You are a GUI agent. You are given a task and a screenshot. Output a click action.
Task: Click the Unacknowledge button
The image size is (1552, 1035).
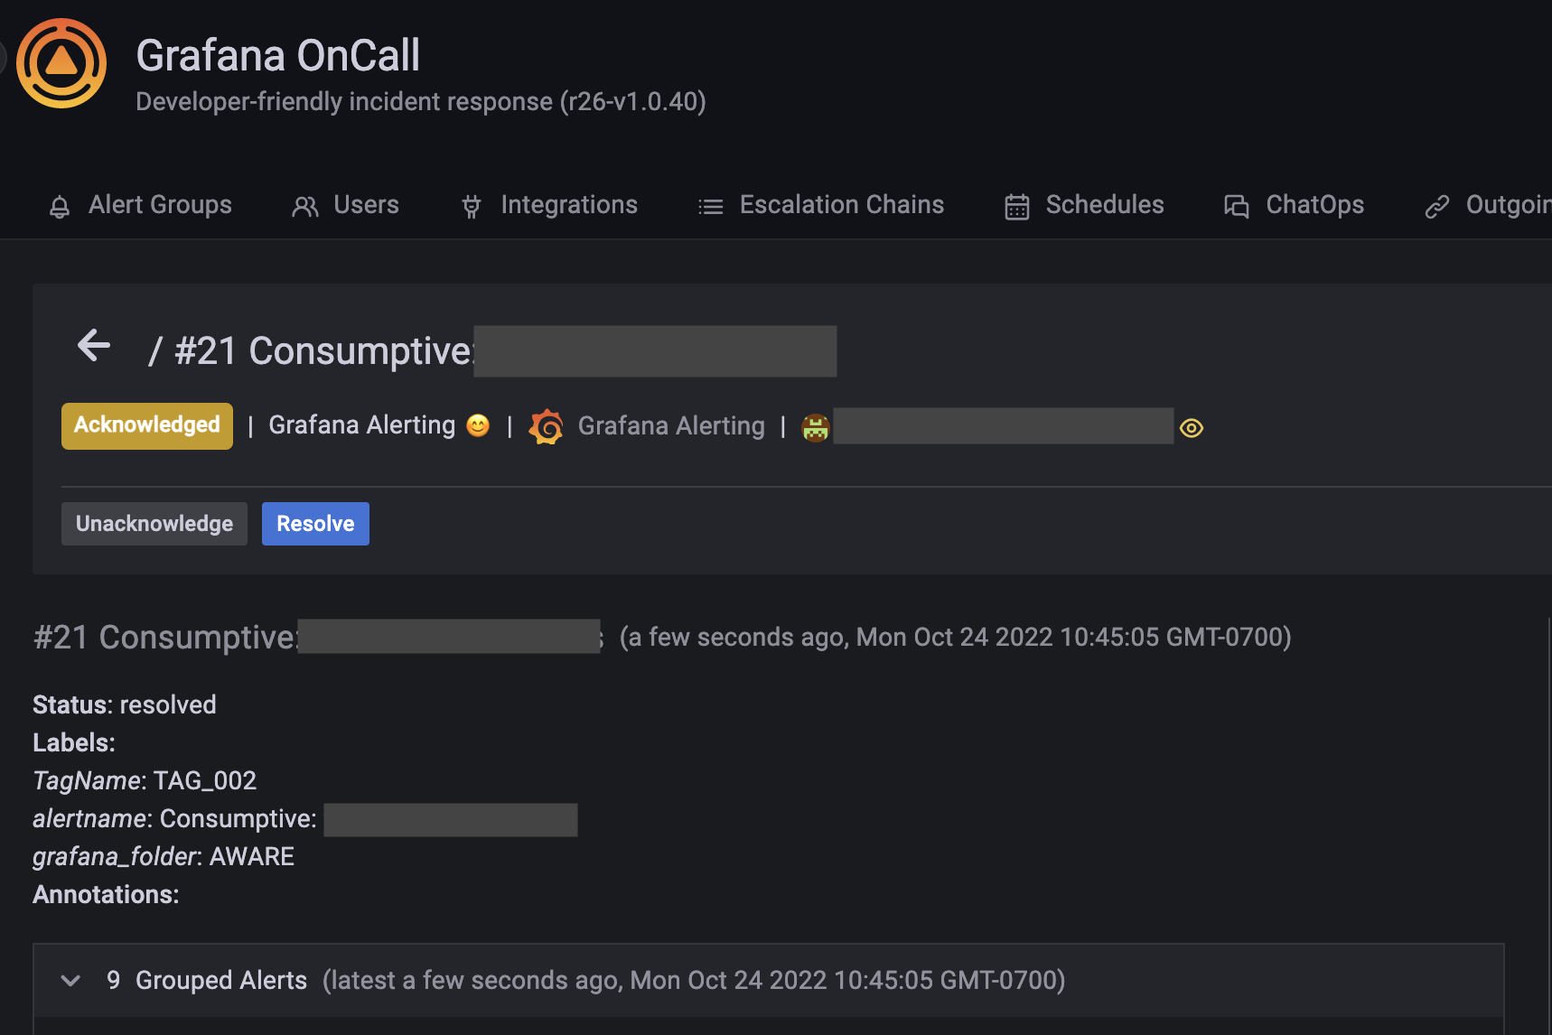coord(154,523)
